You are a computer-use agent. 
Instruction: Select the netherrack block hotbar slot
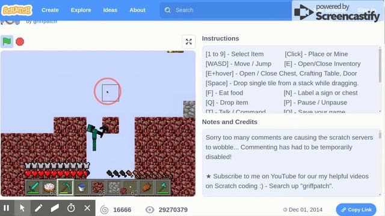(x=97, y=187)
